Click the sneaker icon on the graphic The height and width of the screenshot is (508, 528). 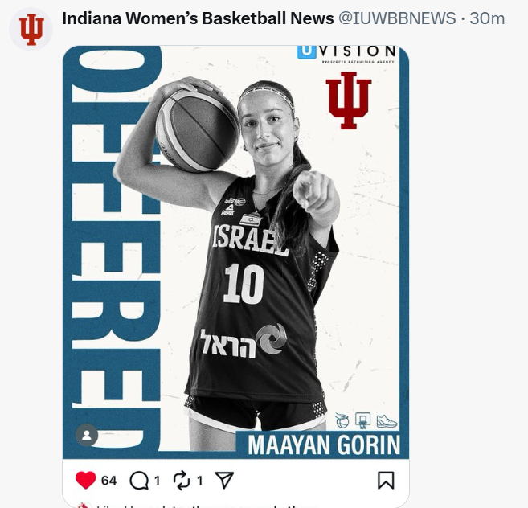[387, 421]
